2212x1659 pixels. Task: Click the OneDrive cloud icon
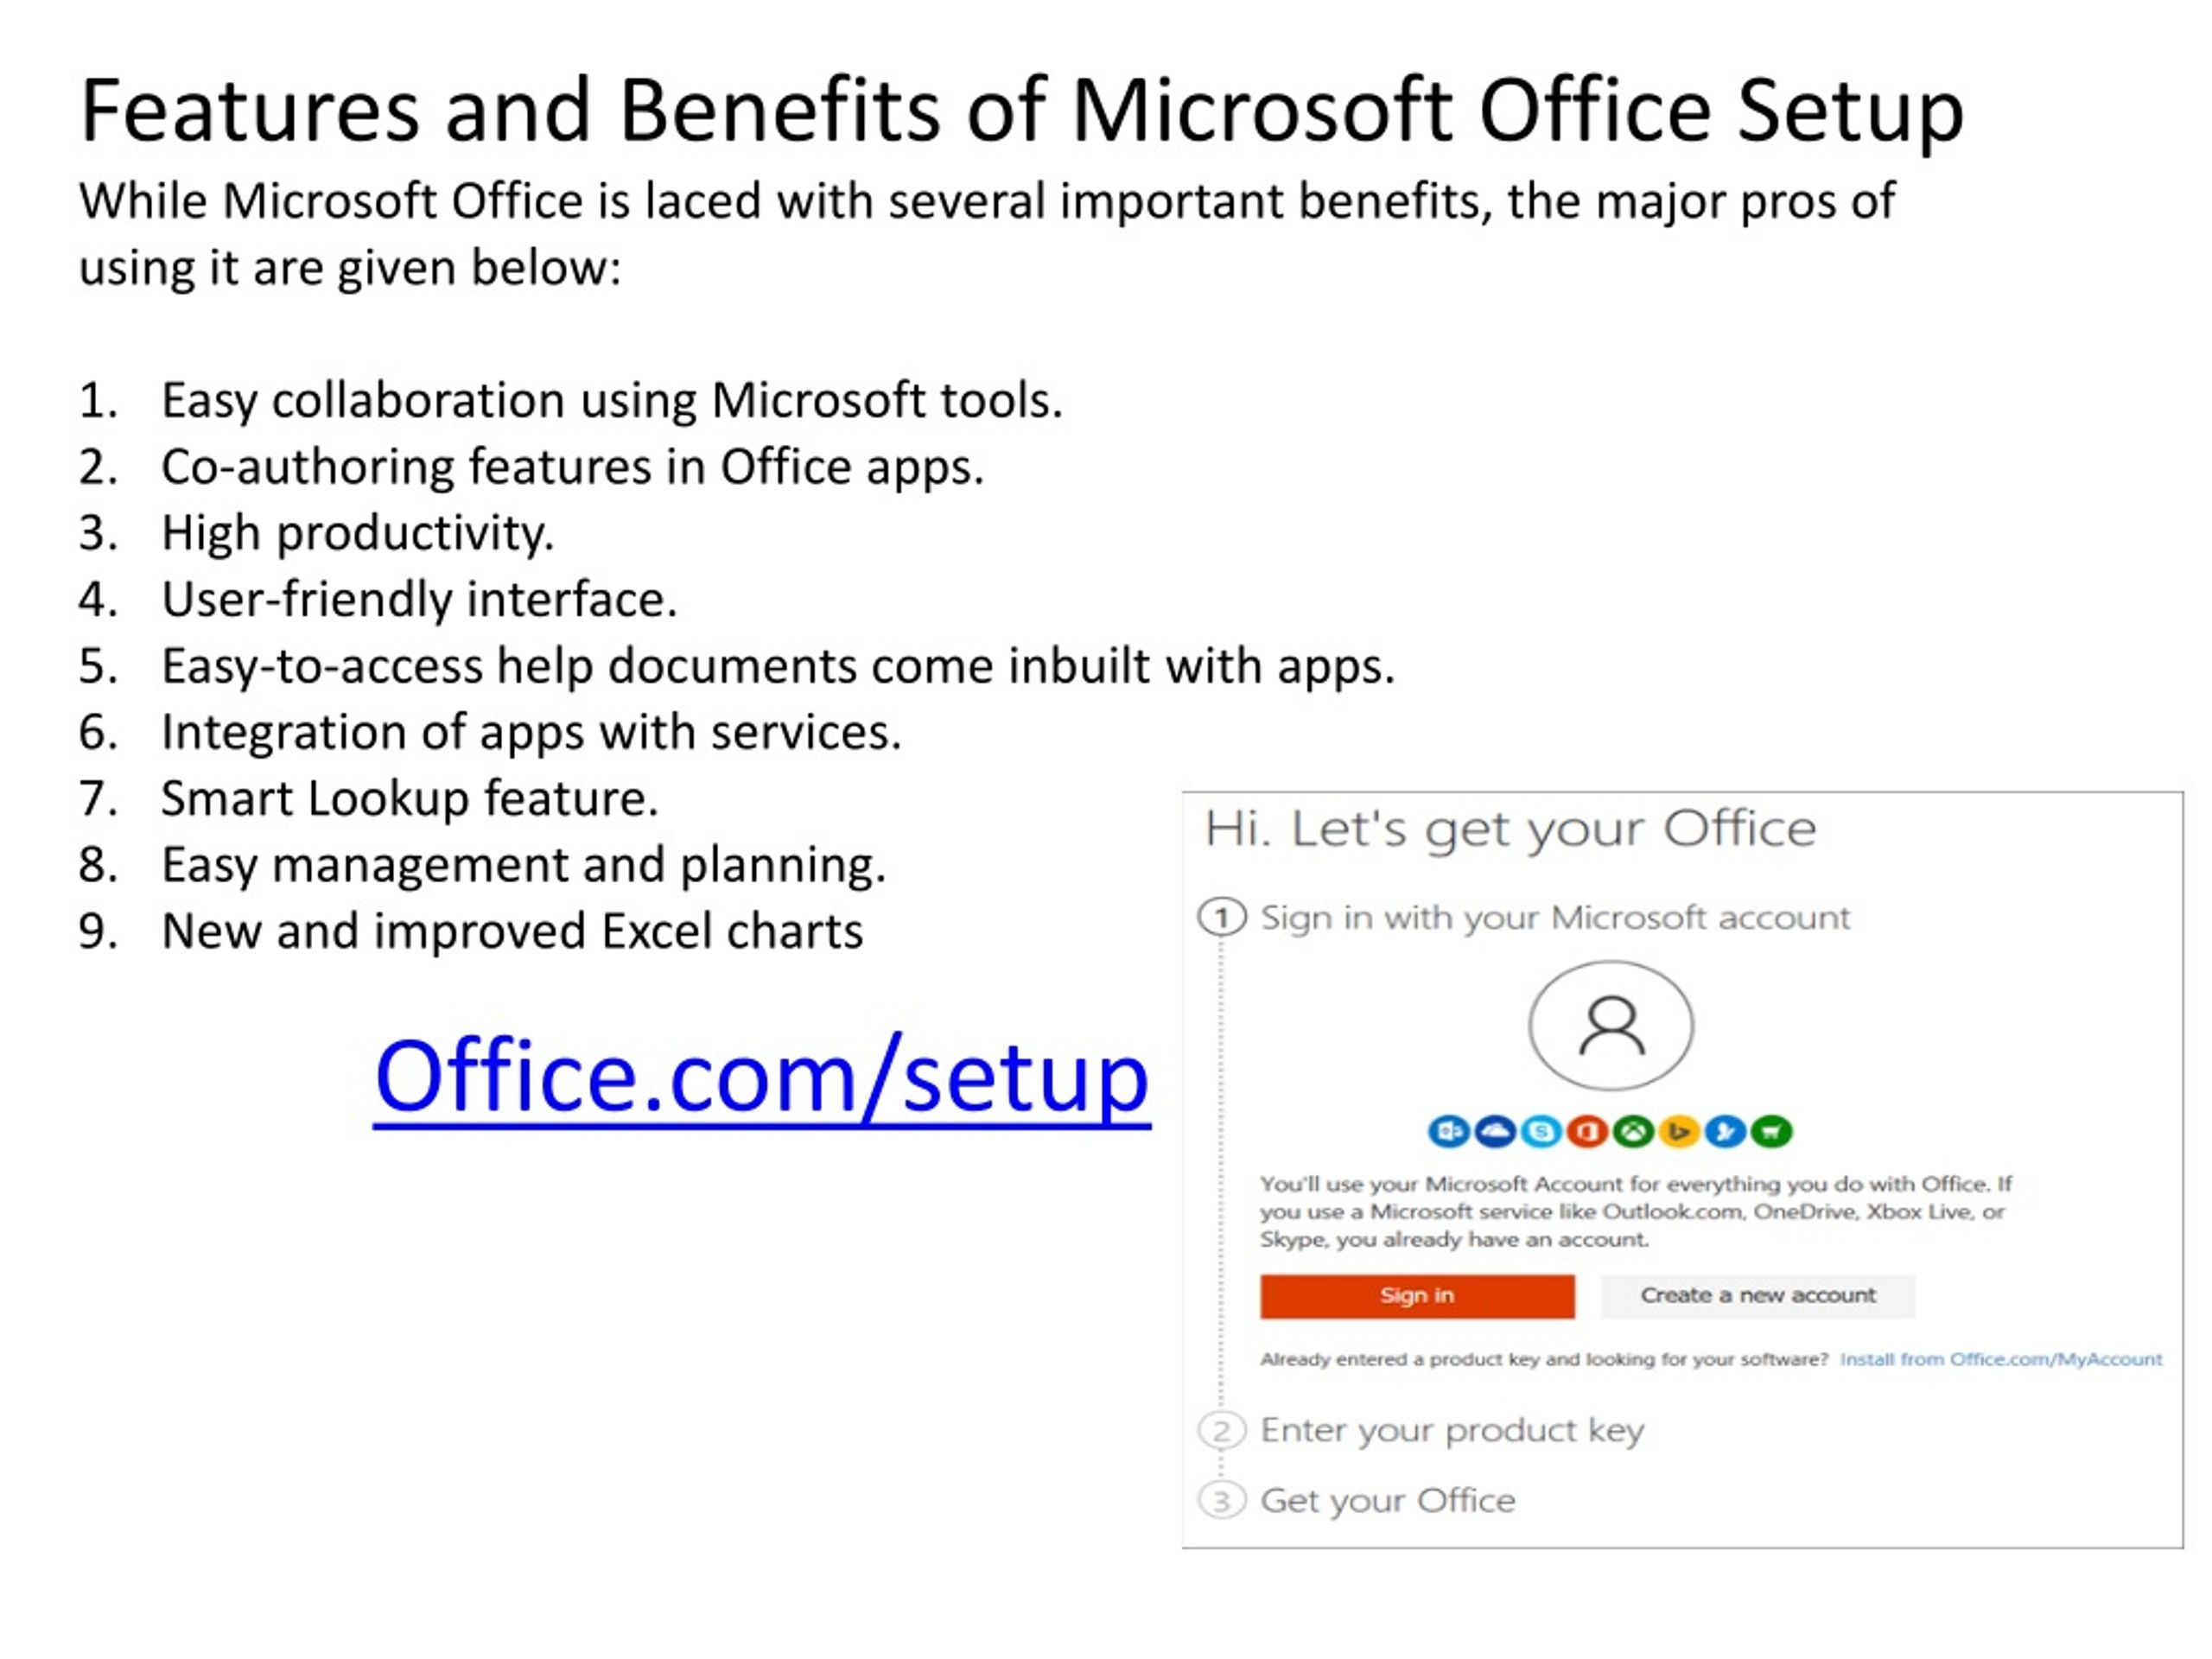click(1495, 1131)
